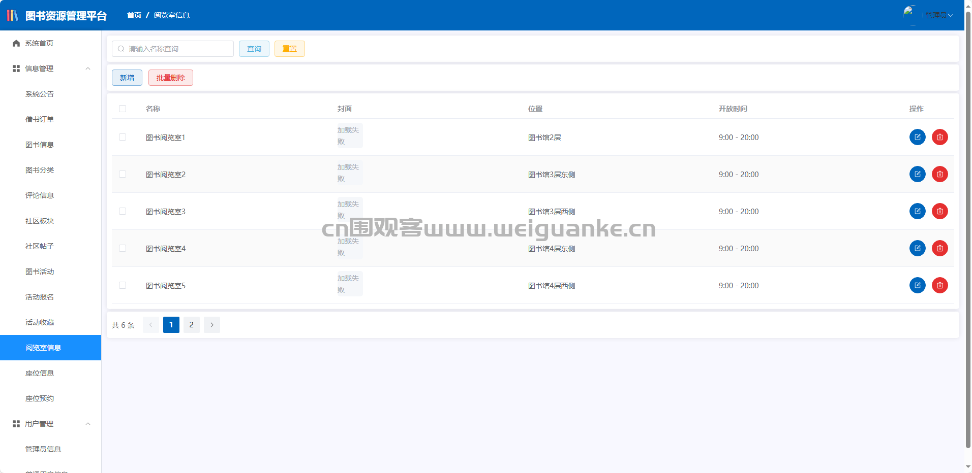Click the book logo icon in header

coord(12,15)
